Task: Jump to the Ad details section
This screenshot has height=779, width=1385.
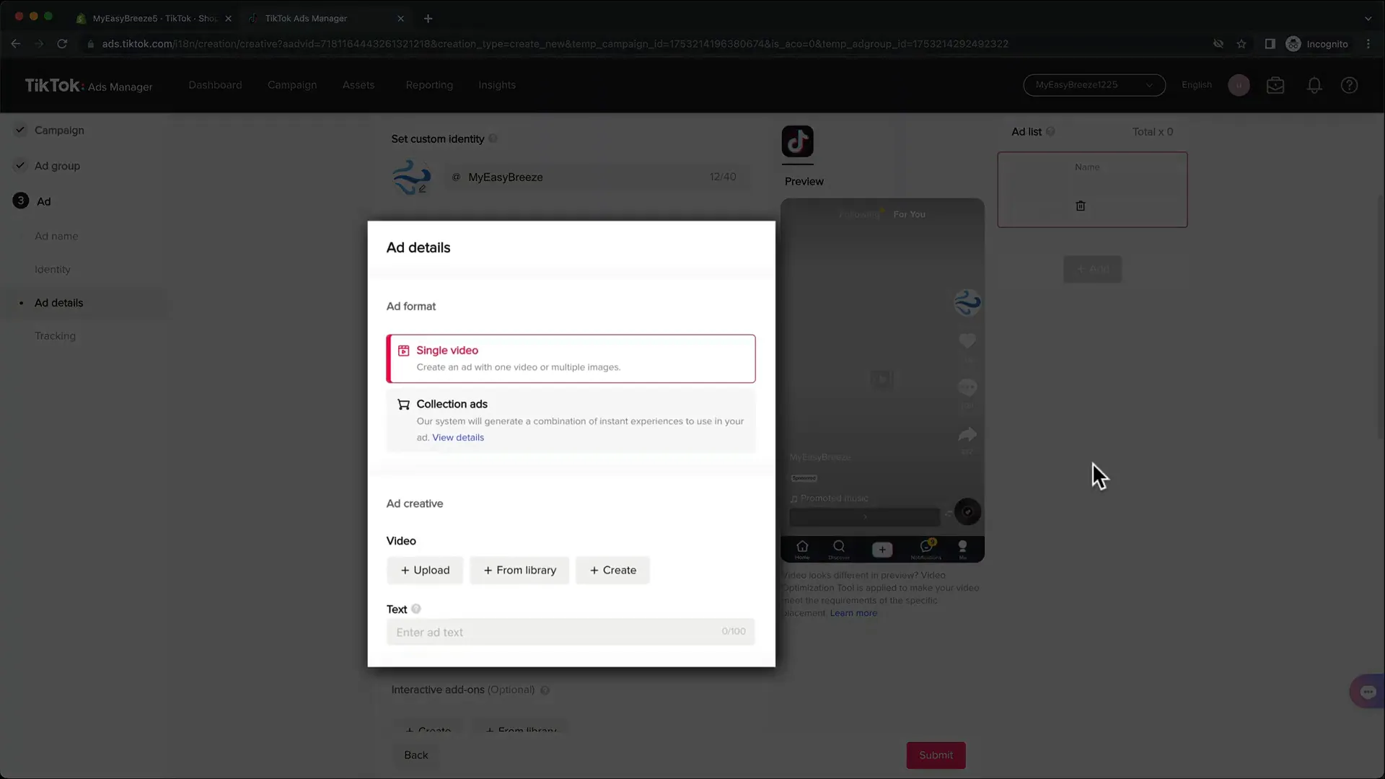Action: pos(59,303)
